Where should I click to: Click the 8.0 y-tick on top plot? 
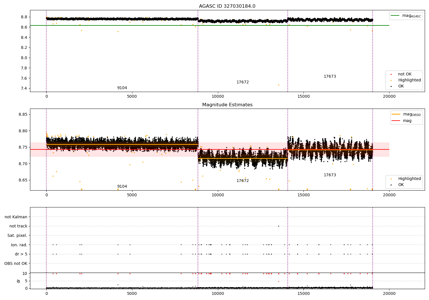pos(24,58)
